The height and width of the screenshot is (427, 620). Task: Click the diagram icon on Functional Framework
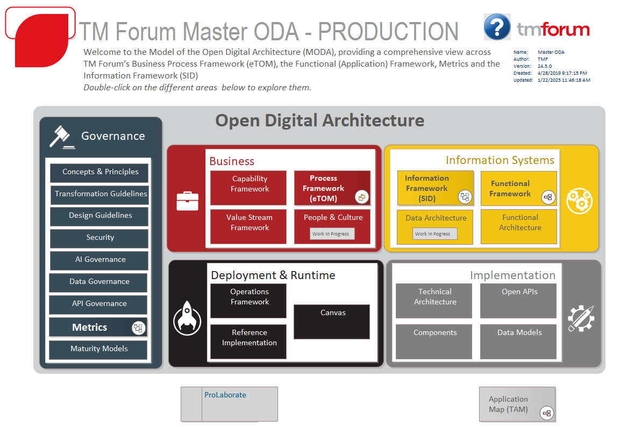point(548,197)
